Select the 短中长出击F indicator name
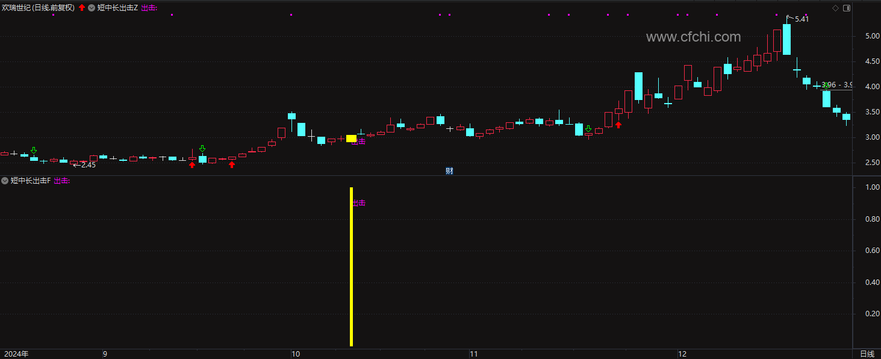 [x=31, y=180]
